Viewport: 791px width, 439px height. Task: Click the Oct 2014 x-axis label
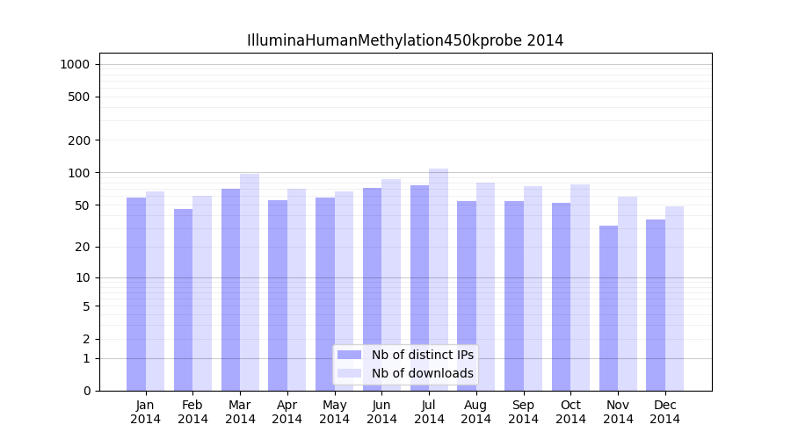click(570, 412)
